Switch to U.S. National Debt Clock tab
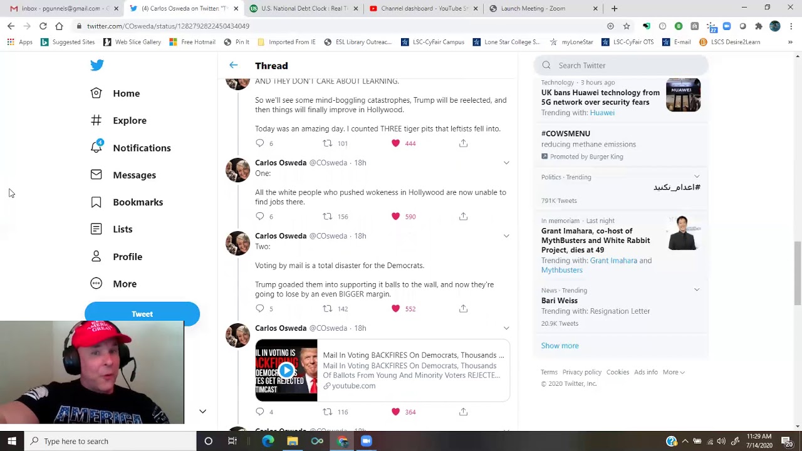This screenshot has height=451, width=802. [x=303, y=9]
